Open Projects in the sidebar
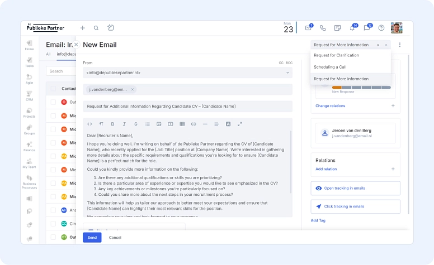The image size is (434, 265). tap(29, 113)
